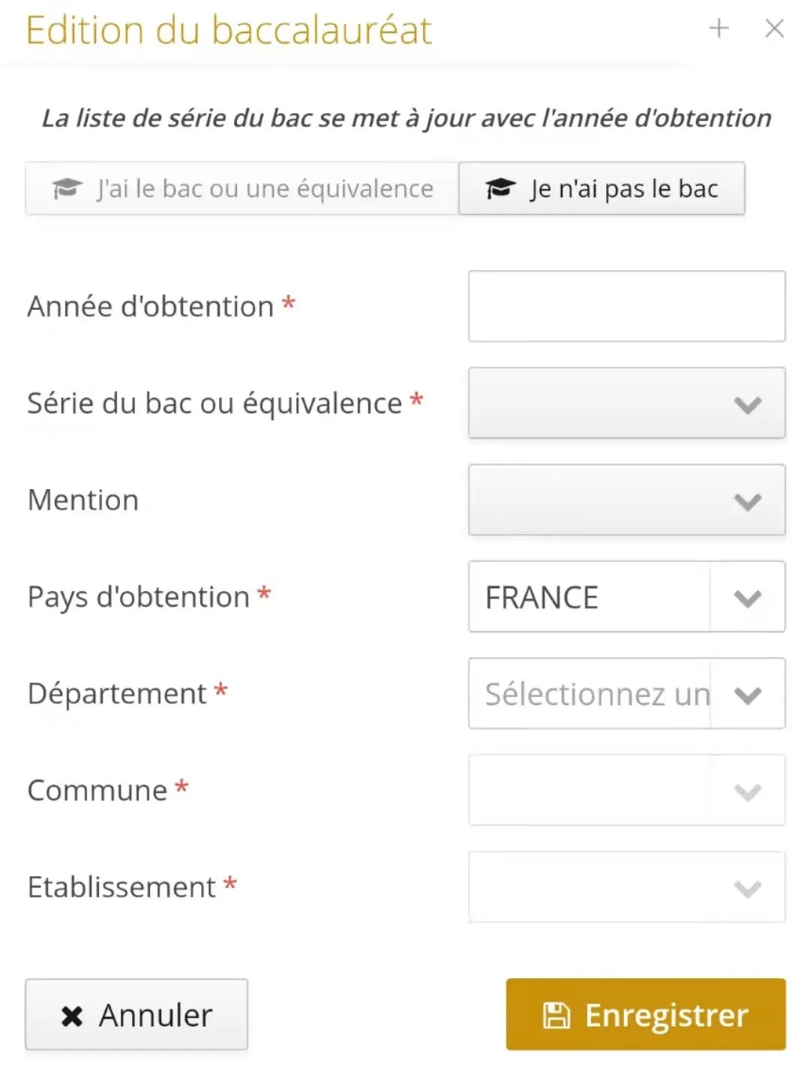Select "J'ai le bac ou une équivalence" option
The image size is (810, 1072).
(242, 188)
